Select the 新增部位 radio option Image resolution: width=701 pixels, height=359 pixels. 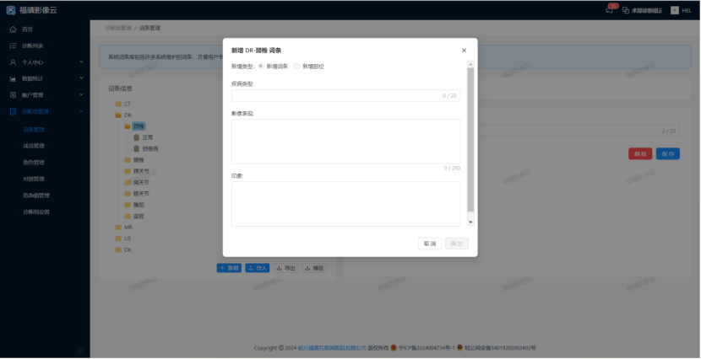pyautogui.click(x=296, y=66)
